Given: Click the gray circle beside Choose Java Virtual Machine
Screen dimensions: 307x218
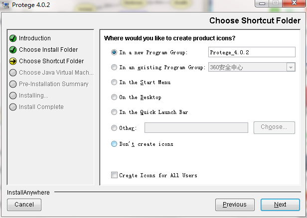Looking at the screenshot, I should click(x=13, y=73).
